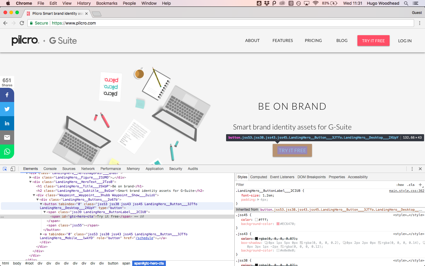Share on WhatsApp via sidebar icon

click(7, 152)
